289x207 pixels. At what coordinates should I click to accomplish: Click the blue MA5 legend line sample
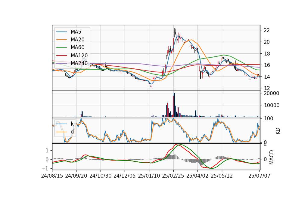tap(61, 32)
